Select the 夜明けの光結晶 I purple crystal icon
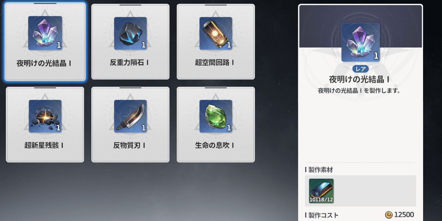The width and height of the screenshot is (442, 221). (x=45, y=33)
